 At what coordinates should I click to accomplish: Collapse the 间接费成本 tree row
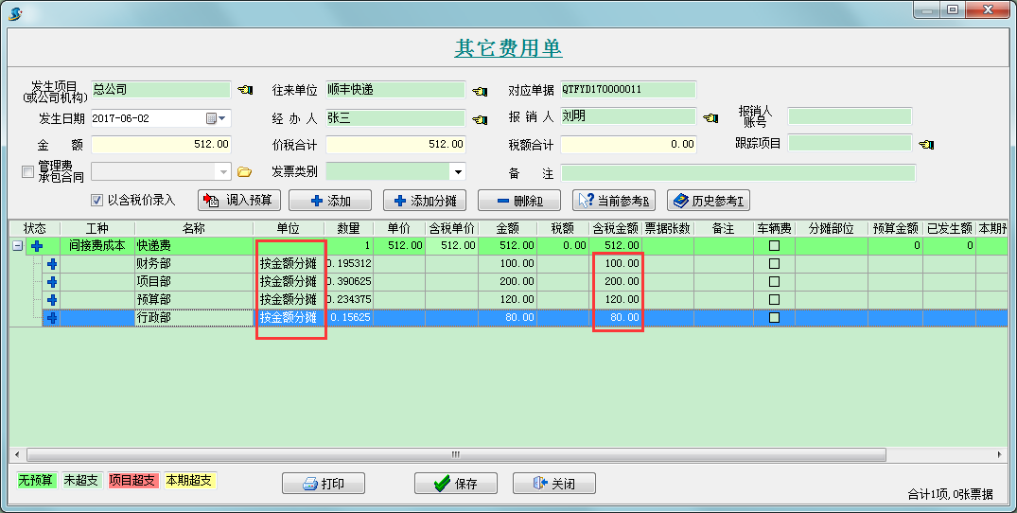tap(17, 246)
